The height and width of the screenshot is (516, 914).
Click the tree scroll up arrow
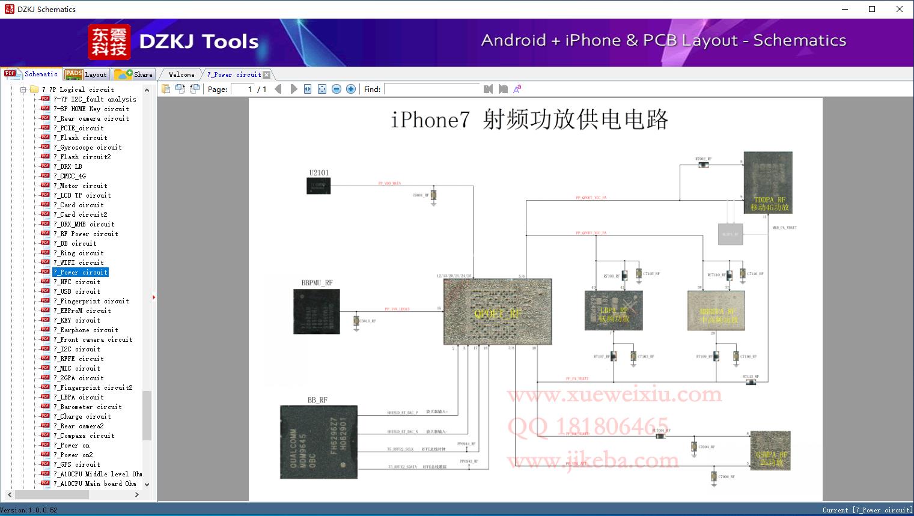(x=147, y=90)
